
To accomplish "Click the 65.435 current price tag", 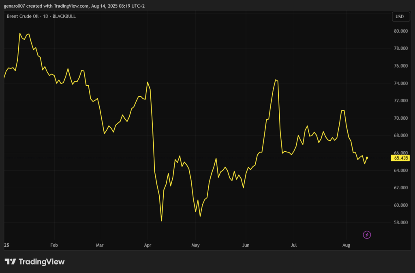I will point(401,158).
